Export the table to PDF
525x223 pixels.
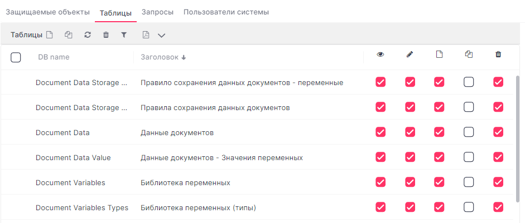(146, 34)
